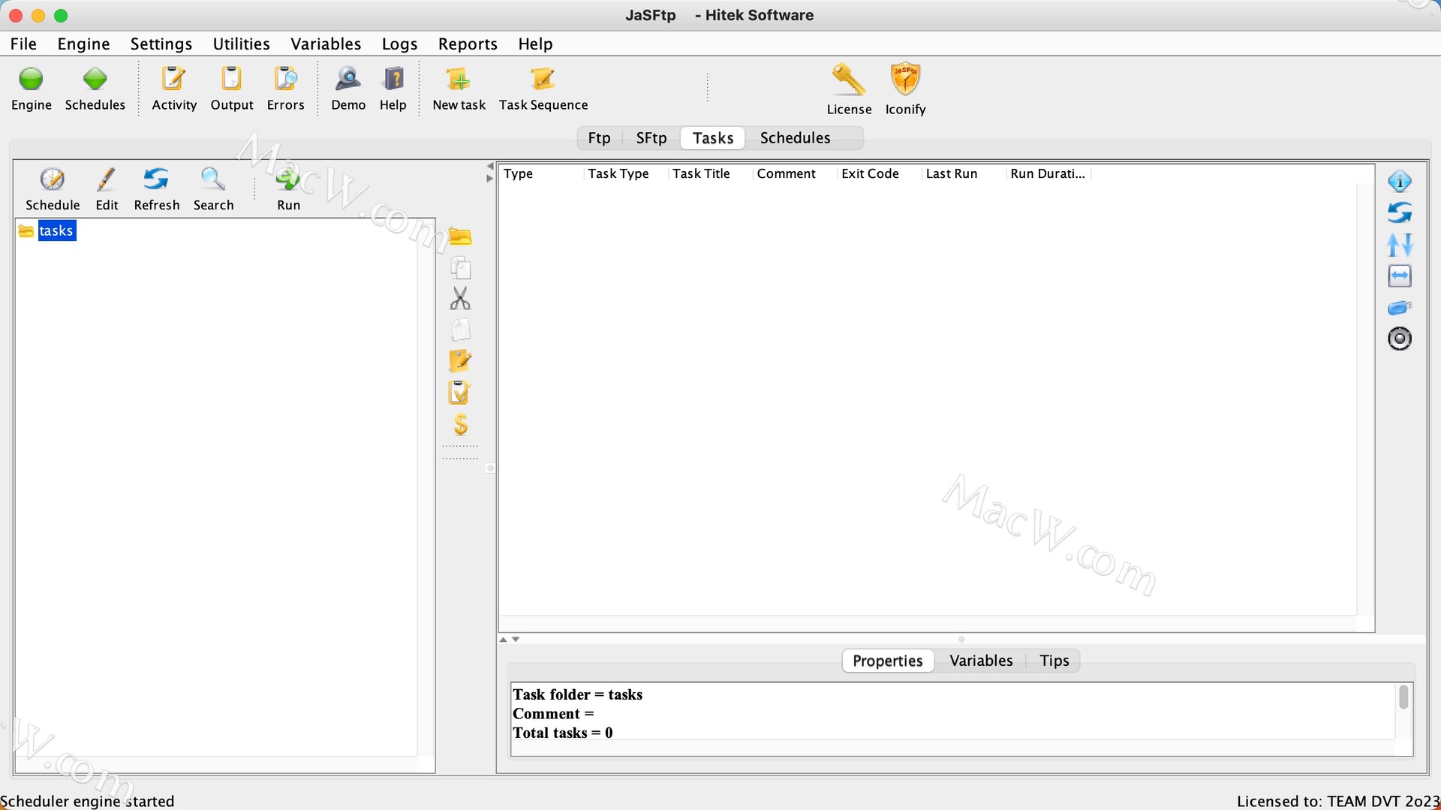This screenshot has width=1441, height=810.
Task: Launch the Demo toolbar icon
Action: click(x=348, y=79)
